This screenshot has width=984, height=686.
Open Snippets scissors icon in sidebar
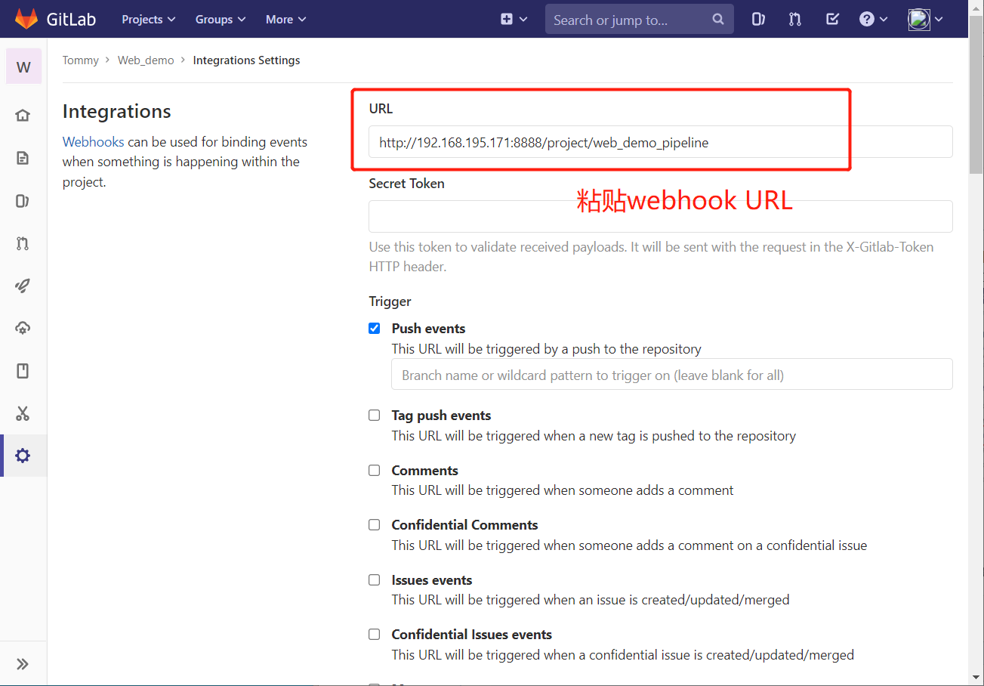[x=23, y=413]
